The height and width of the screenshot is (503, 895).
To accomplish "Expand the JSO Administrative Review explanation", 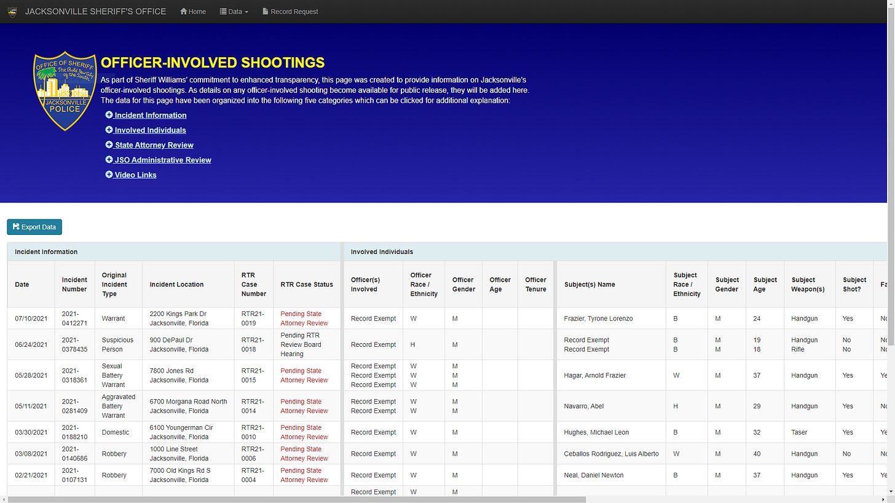I will tap(158, 160).
